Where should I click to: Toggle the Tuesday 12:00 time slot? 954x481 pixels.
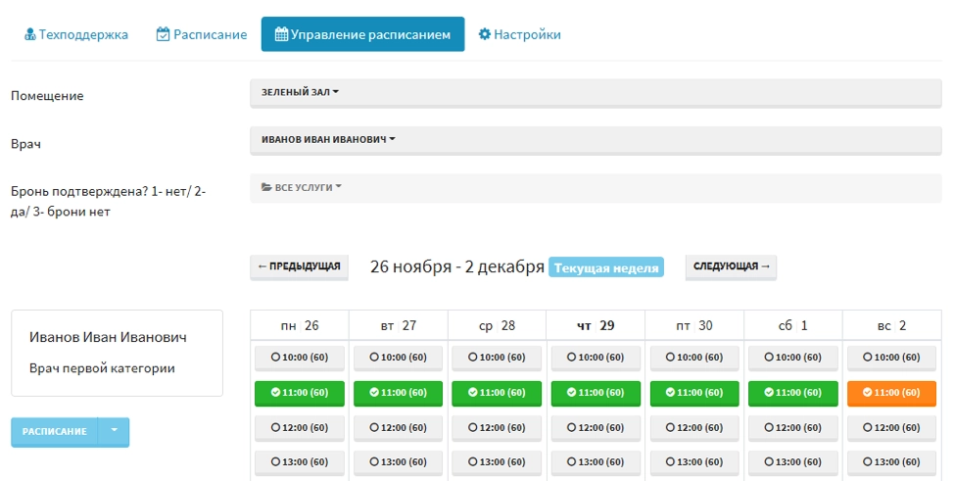point(398,428)
